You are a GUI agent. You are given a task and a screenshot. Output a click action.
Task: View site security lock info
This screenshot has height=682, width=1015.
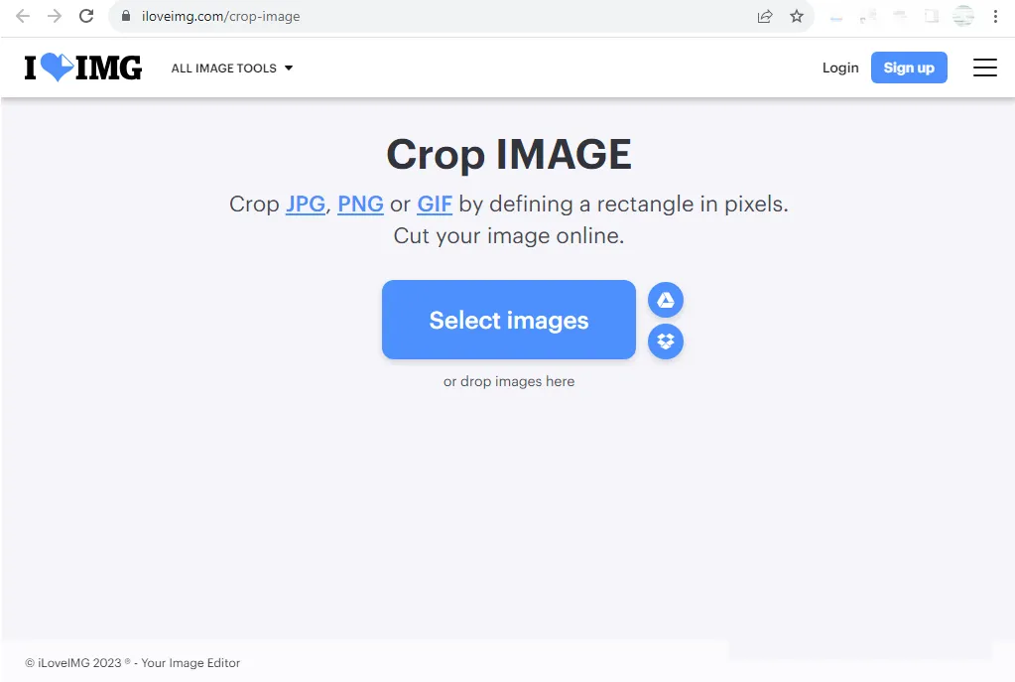click(126, 16)
